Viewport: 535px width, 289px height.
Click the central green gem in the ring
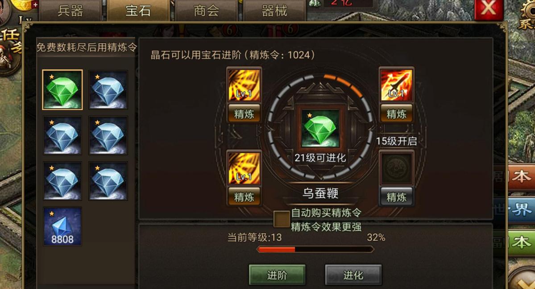(320, 128)
